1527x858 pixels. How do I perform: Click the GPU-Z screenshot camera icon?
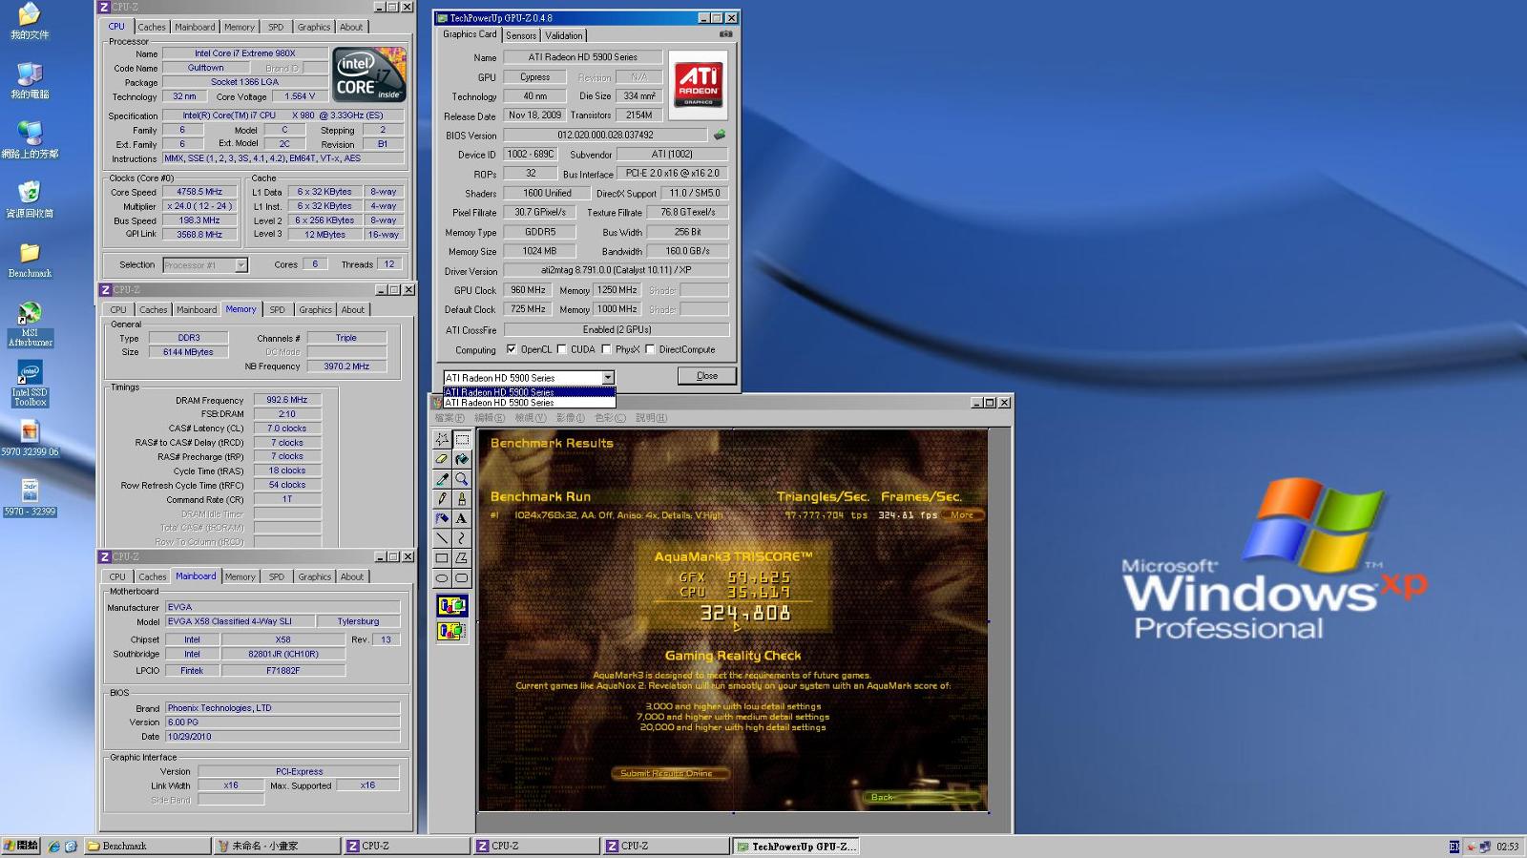725,33
